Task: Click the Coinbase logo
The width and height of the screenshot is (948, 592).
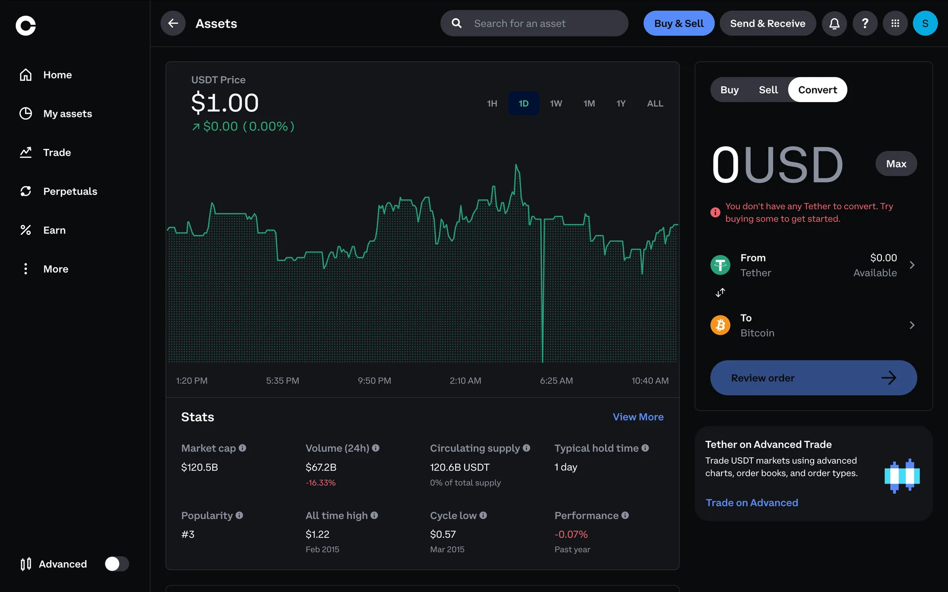Action: coord(26,26)
